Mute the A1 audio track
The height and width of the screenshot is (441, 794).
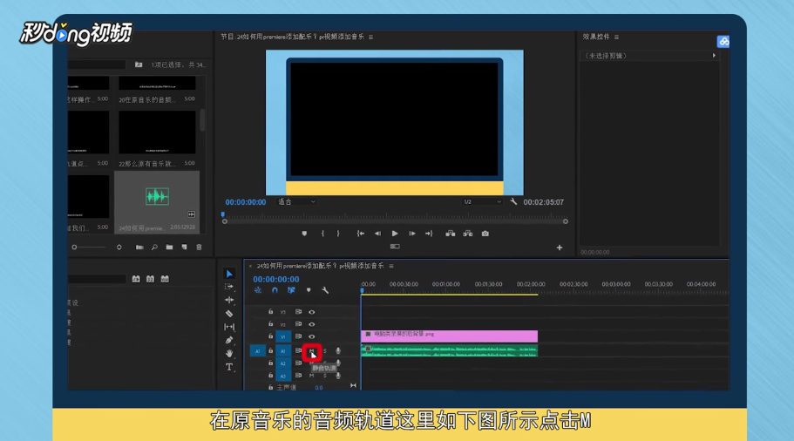(x=311, y=351)
